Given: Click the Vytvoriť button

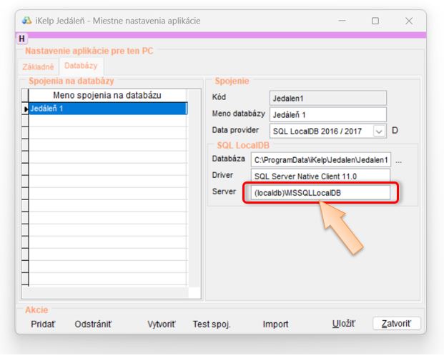Looking at the screenshot, I should (x=162, y=324).
